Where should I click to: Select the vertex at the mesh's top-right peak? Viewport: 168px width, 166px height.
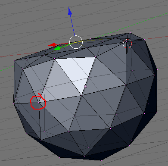click(x=130, y=33)
